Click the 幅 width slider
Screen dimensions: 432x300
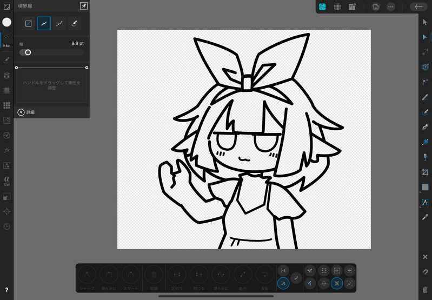point(51,52)
